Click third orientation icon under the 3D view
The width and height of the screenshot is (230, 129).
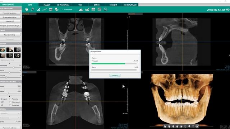tap(173, 126)
